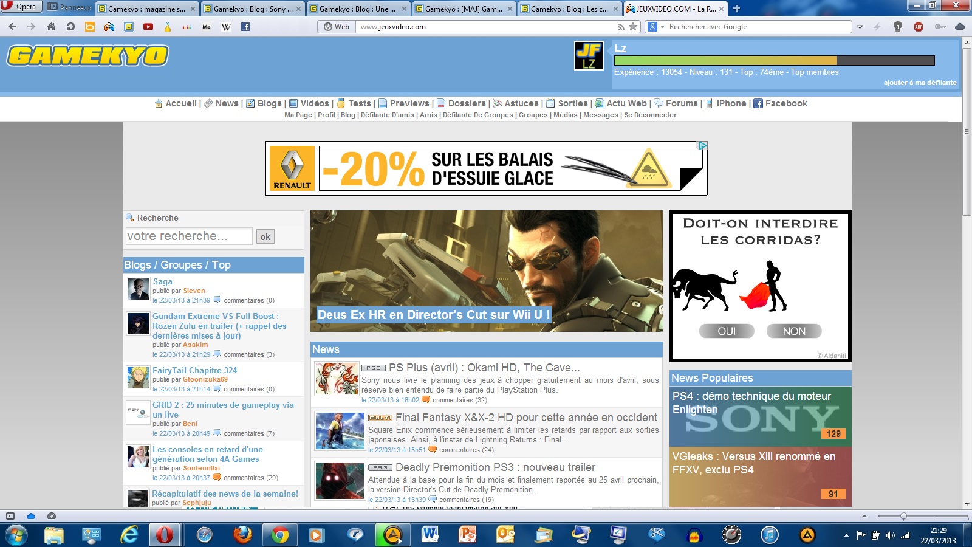The width and height of the screenshot is (972, 547).
Task: Go back with the browser back arrow
Action: coord(12,27)
